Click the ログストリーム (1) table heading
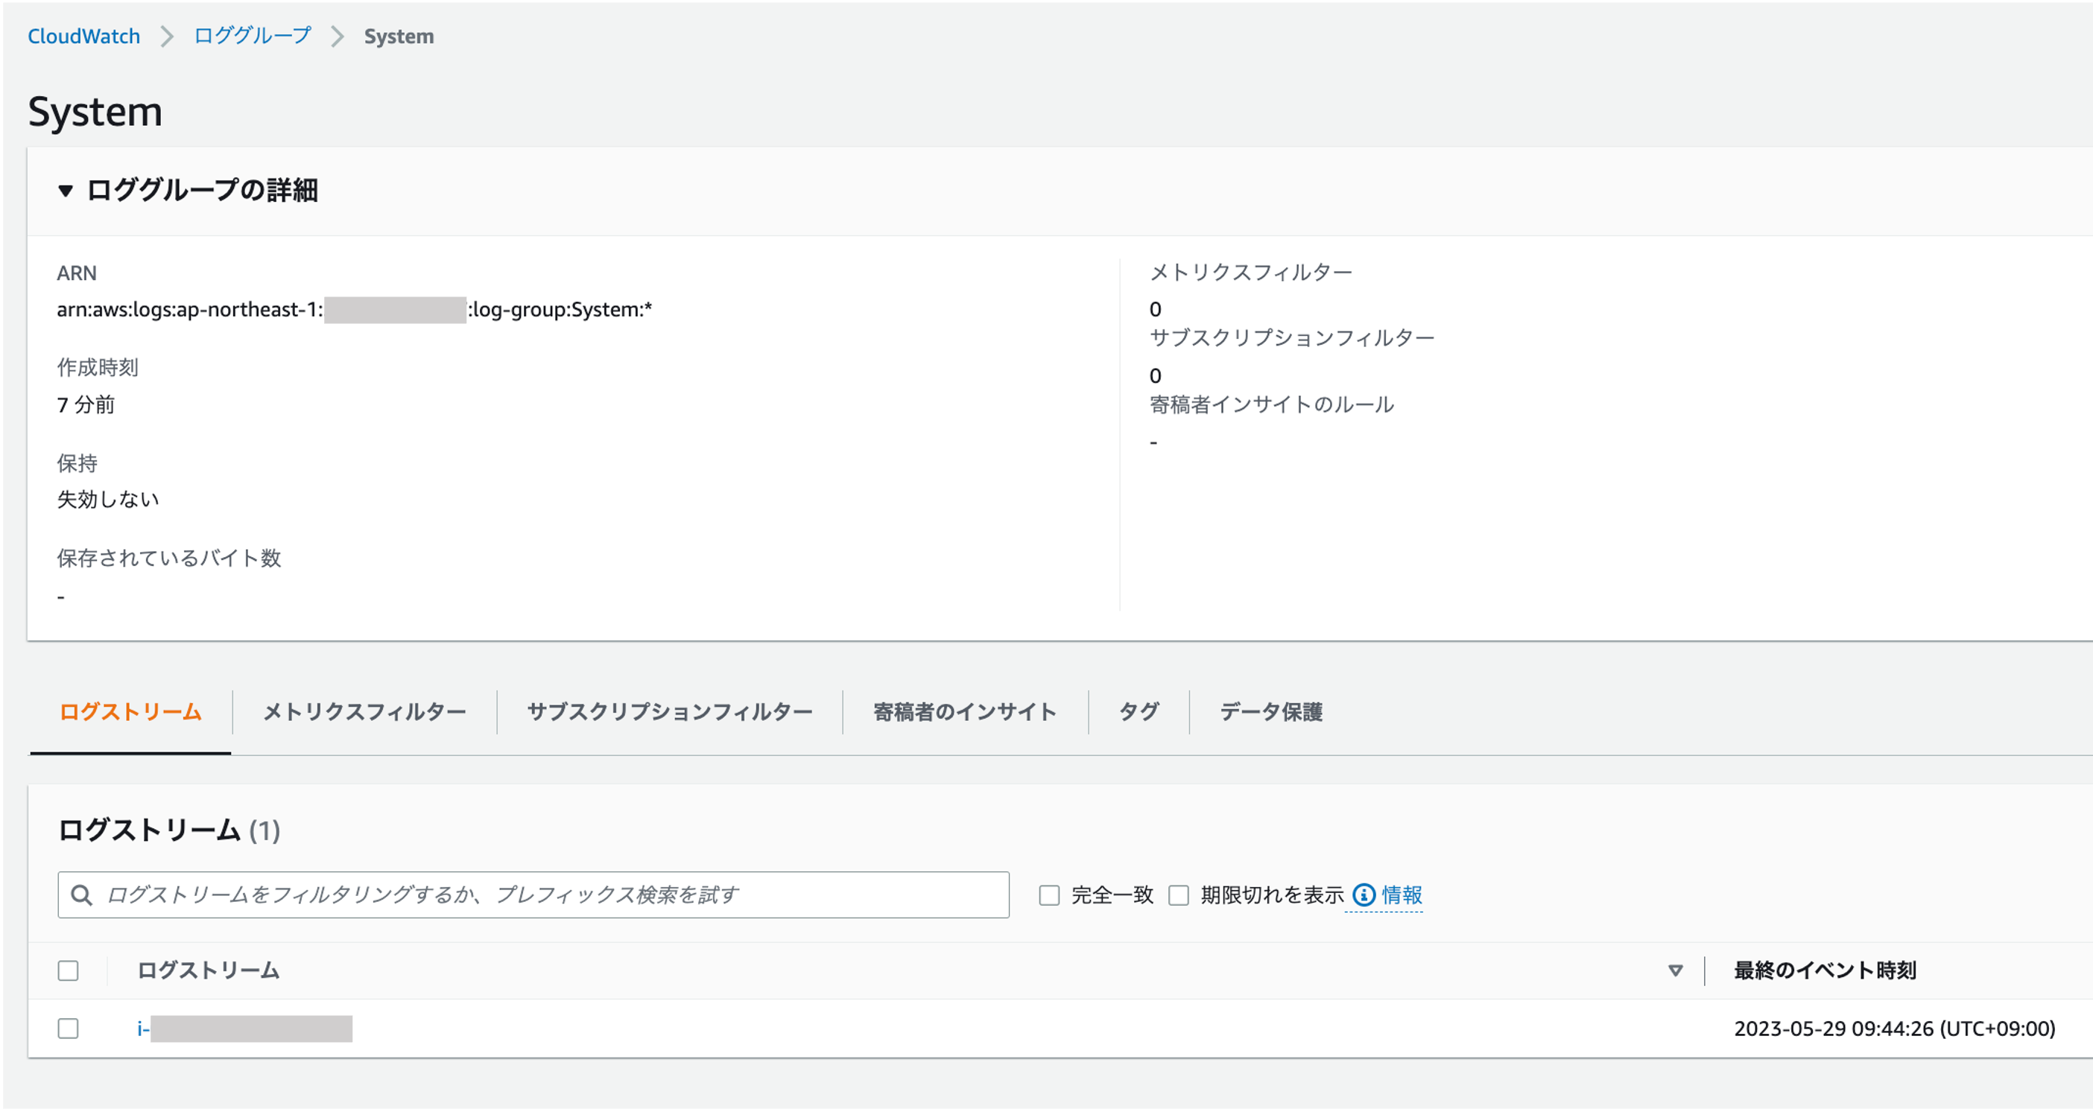 pos(169,830)
